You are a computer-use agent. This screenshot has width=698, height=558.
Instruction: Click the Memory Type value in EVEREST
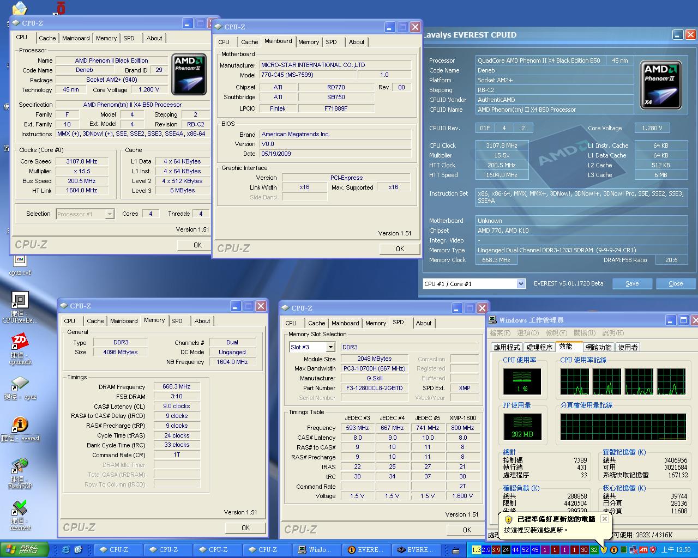pos(582,250)
